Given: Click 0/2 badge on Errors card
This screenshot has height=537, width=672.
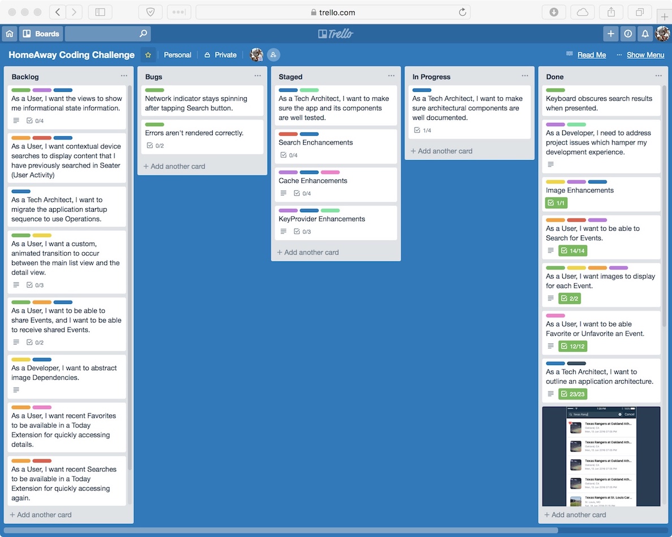Looking at the screenshot, I should coord(155,146).
